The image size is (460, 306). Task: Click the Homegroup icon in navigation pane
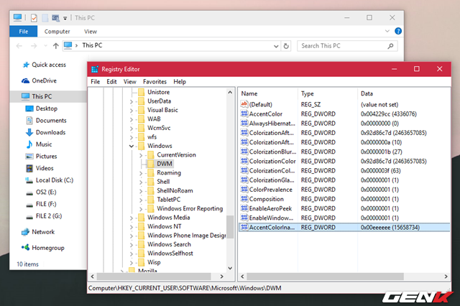25,248
